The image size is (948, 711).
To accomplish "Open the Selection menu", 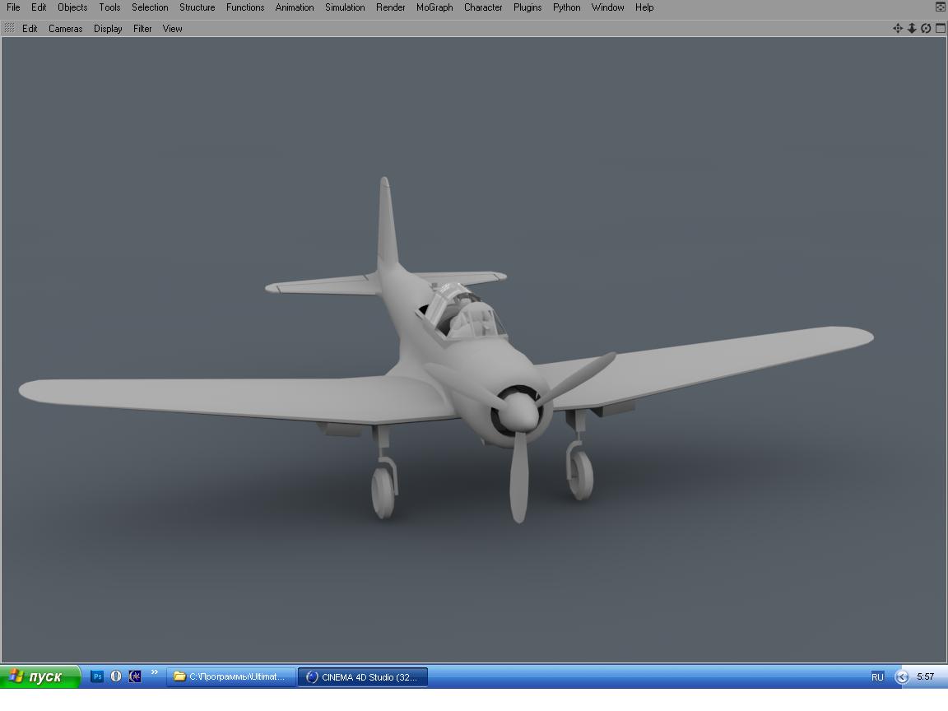I will 150,7.
